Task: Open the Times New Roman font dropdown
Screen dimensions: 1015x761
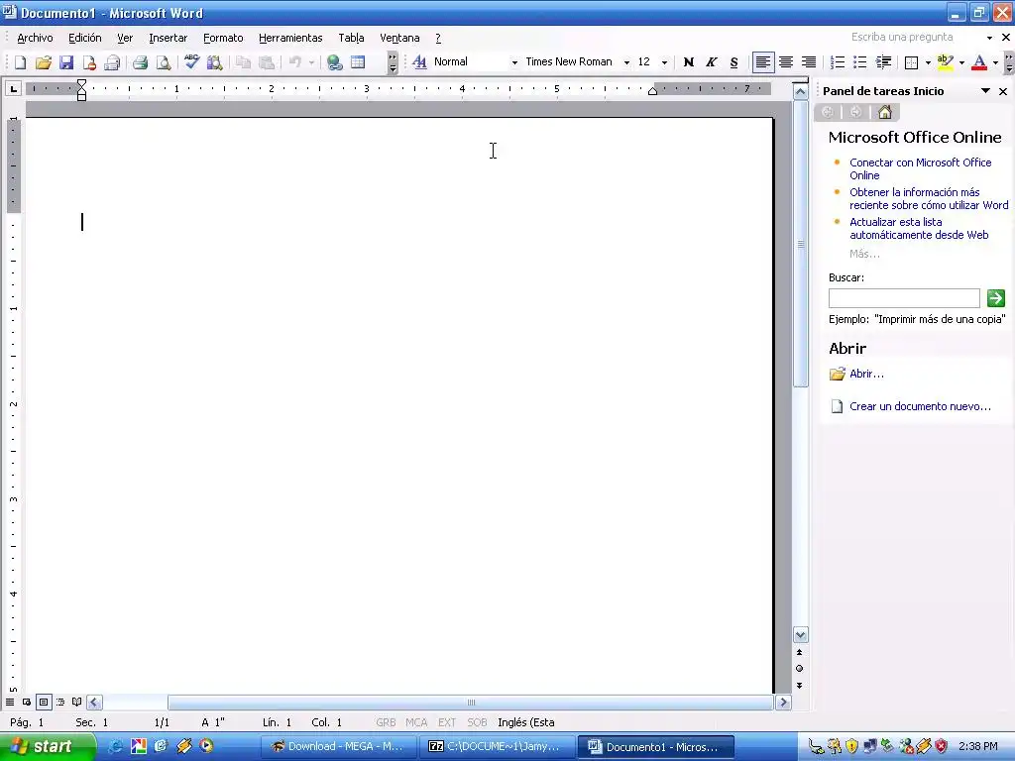Action: click(626, 62)
